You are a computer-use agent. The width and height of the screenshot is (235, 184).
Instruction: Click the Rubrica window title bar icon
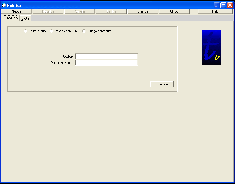pyautogui.click(x=4, y=5)
